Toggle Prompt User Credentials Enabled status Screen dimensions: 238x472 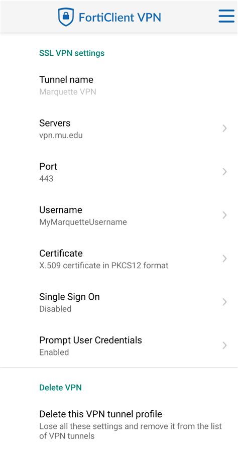(x=54, y=352)
